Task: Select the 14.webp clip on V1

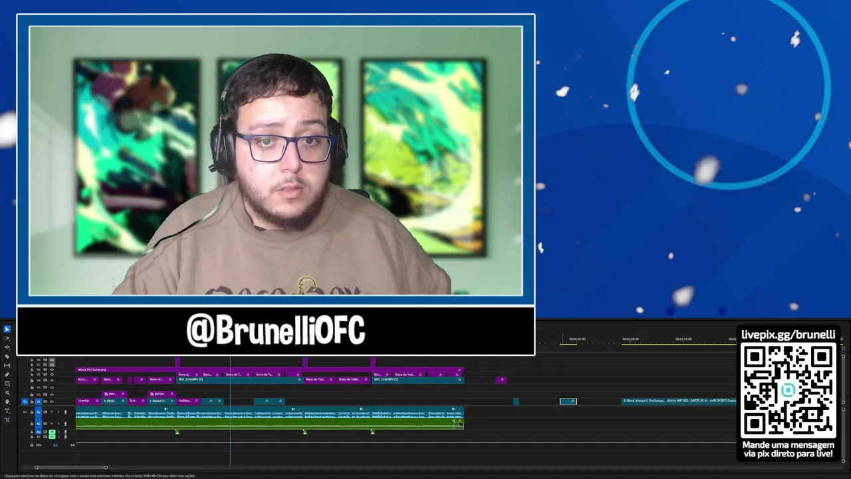Action: pyautogui.click(x=88, y=401)
